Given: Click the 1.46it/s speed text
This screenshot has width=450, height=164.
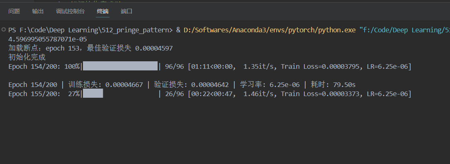Looking at the screenshot, I should click(258, 94).
